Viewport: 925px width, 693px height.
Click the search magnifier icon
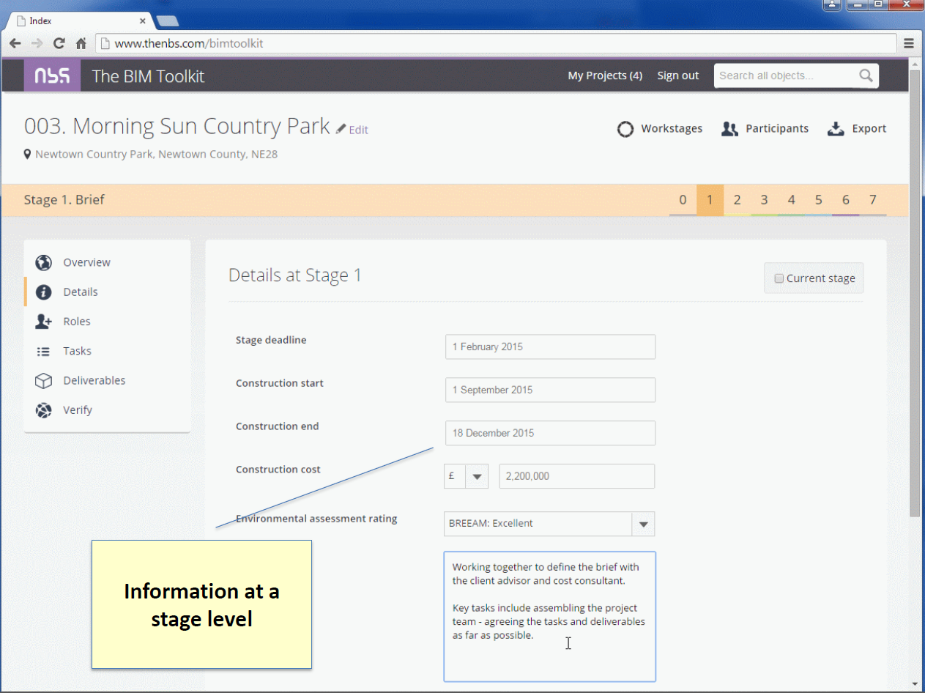tap(866, 75)
